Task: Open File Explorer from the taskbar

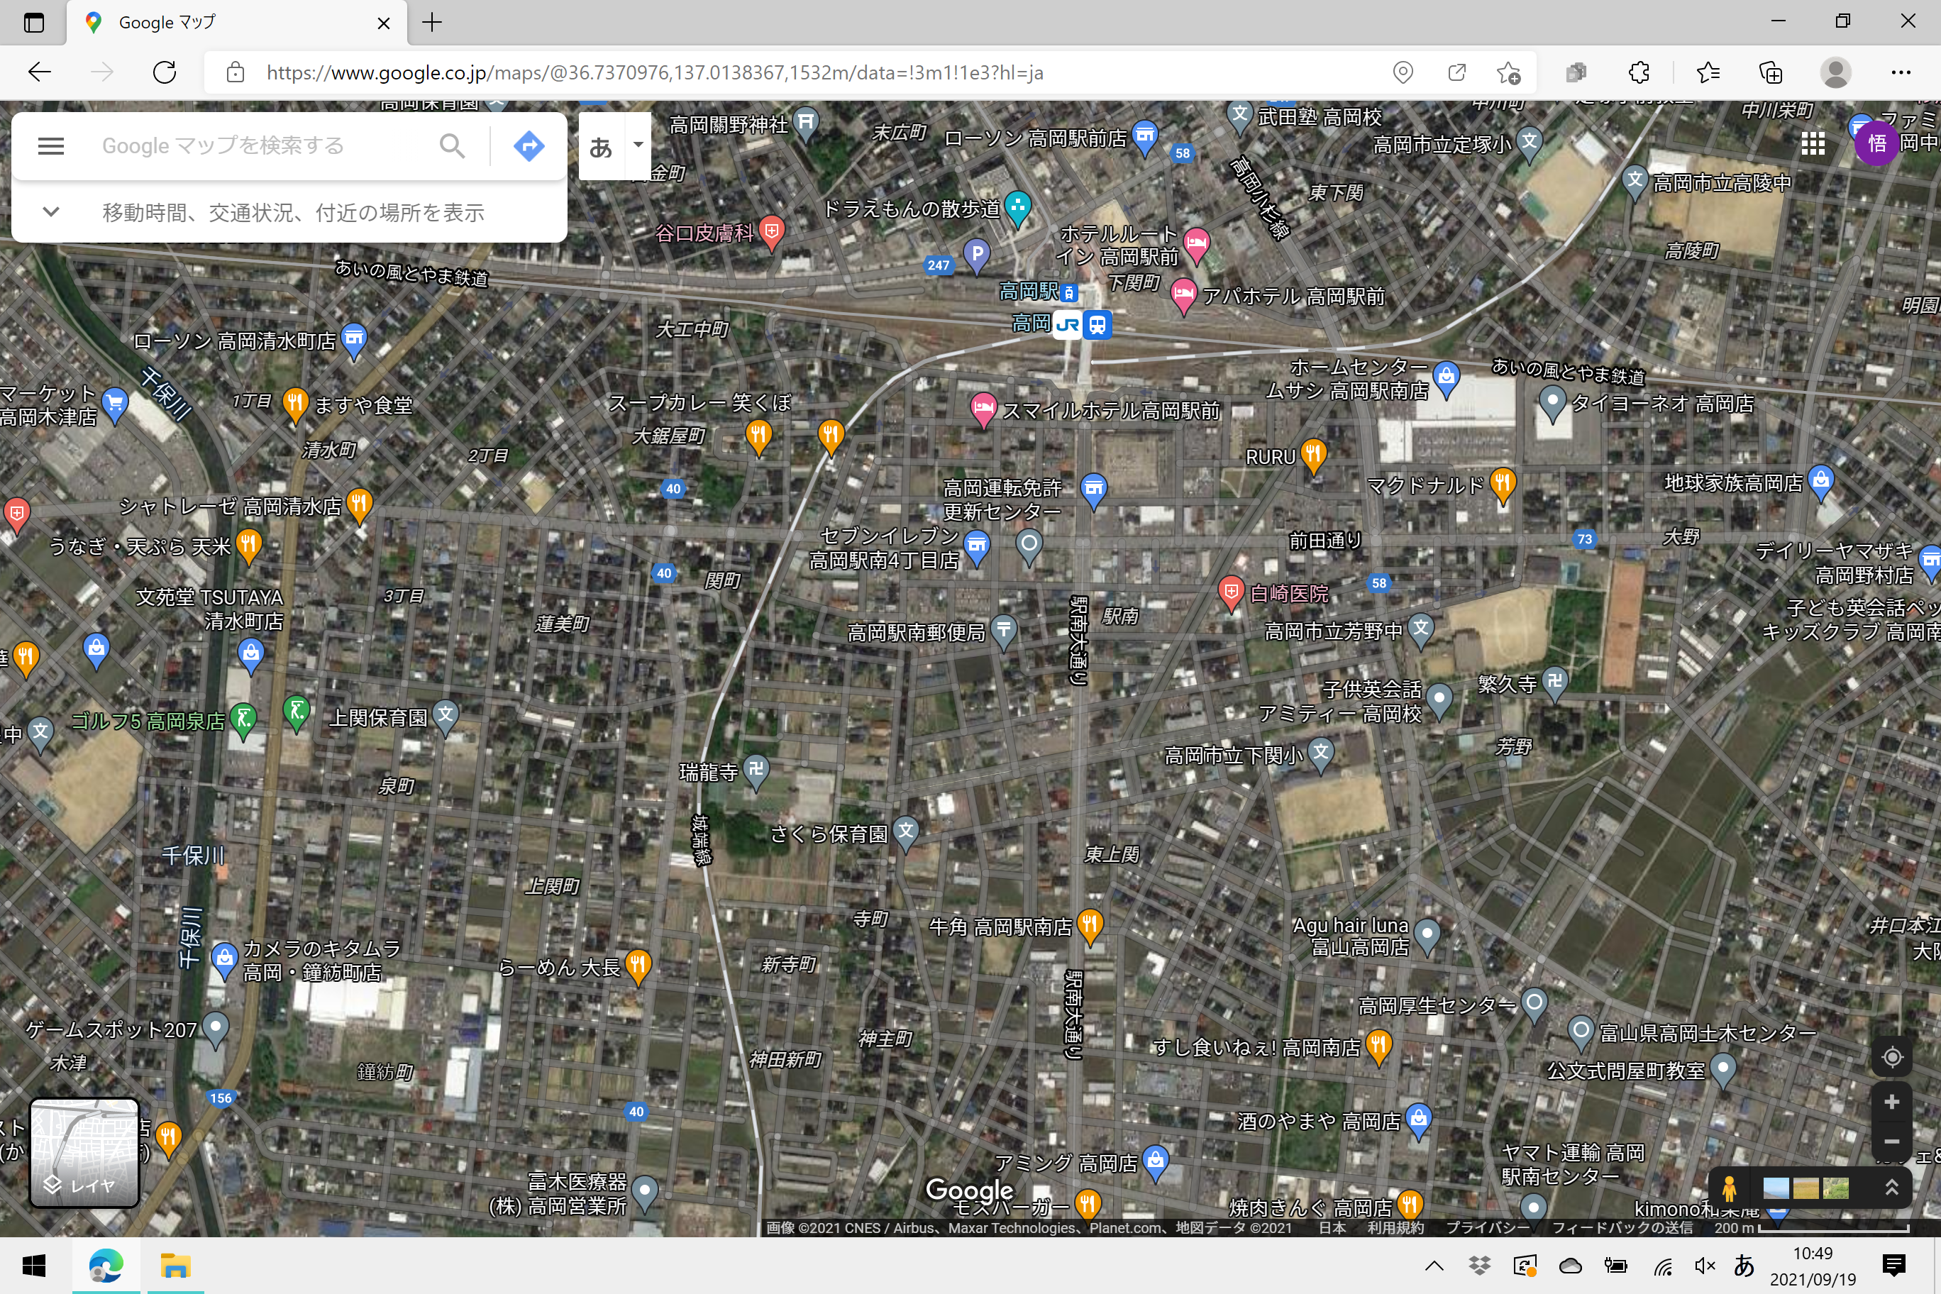Action: (x=175, y=1266)
